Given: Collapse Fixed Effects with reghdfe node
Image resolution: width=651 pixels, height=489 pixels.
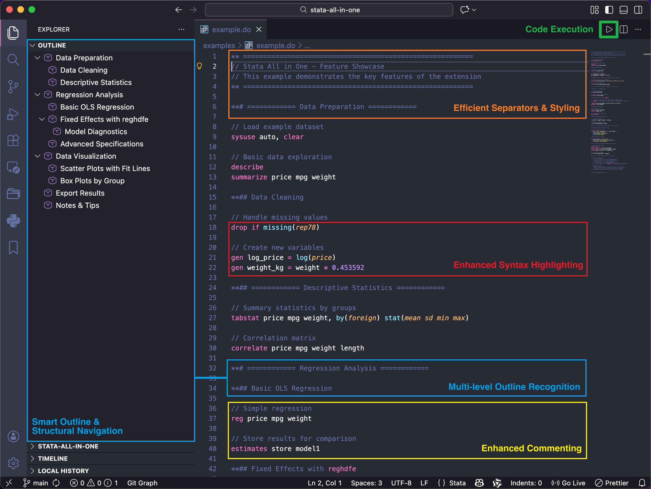Looking at the screenshot, I should coord(42,119).
